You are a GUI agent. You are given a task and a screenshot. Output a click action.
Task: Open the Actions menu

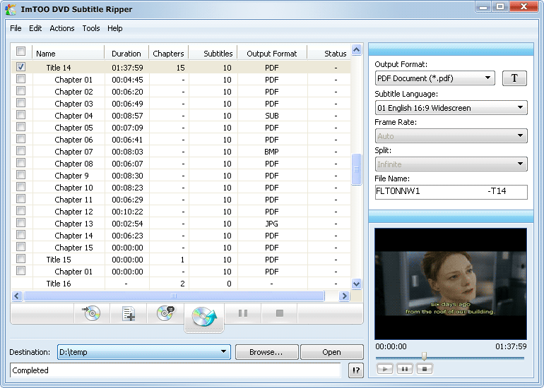(x=62, y=28)
